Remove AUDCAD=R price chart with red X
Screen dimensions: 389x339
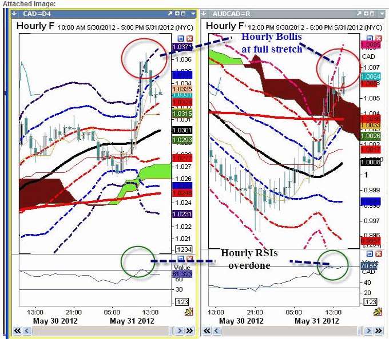click(379, 38)
